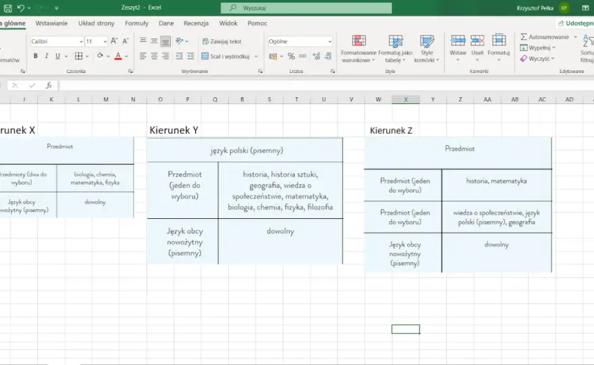The image size is (594, 365).
Task: Open Dane ribbon tab
Action: 166,23
